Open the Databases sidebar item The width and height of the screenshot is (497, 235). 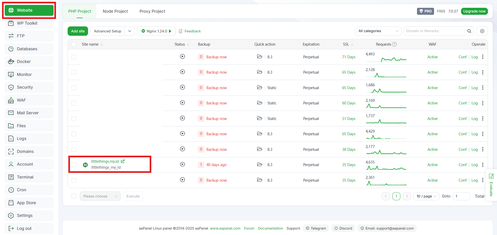click(x=29, y=49)
